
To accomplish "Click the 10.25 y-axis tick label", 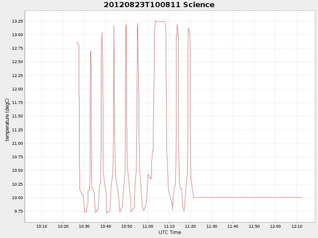I will 17,184.
